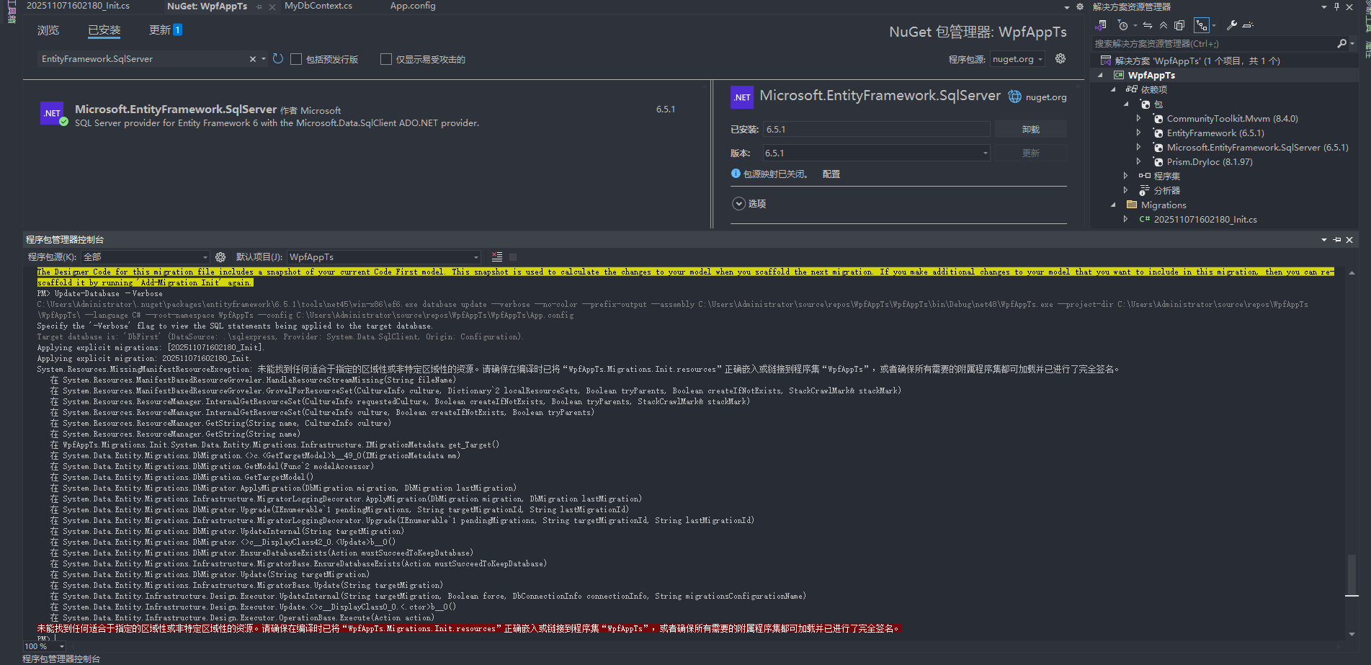This screenshot has height=665, width=1371.
Task: Open Properties wrench icon in Solution Explorer
Action: (1232, 25)
